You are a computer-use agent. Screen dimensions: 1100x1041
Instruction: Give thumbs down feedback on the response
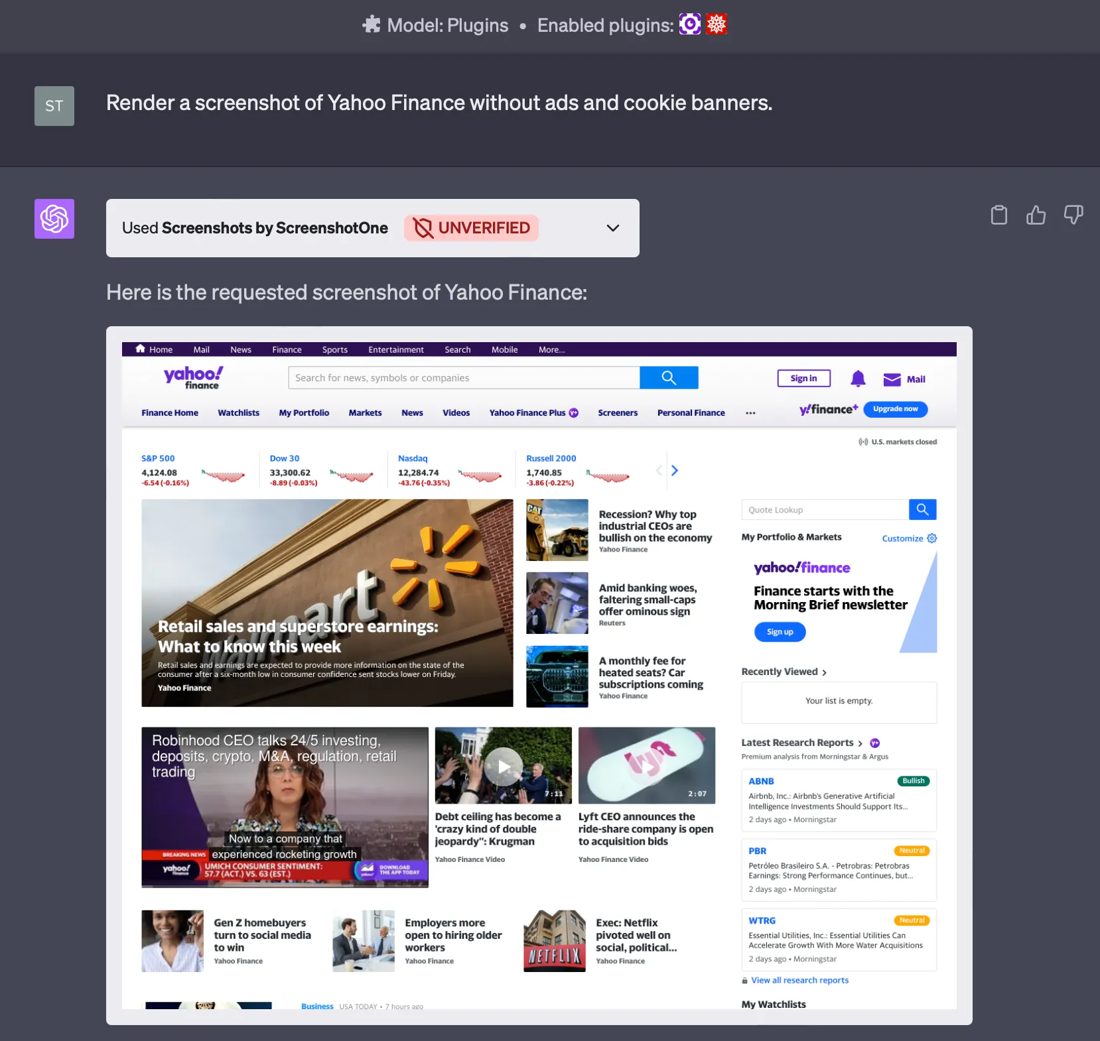tap(1073, 215)
